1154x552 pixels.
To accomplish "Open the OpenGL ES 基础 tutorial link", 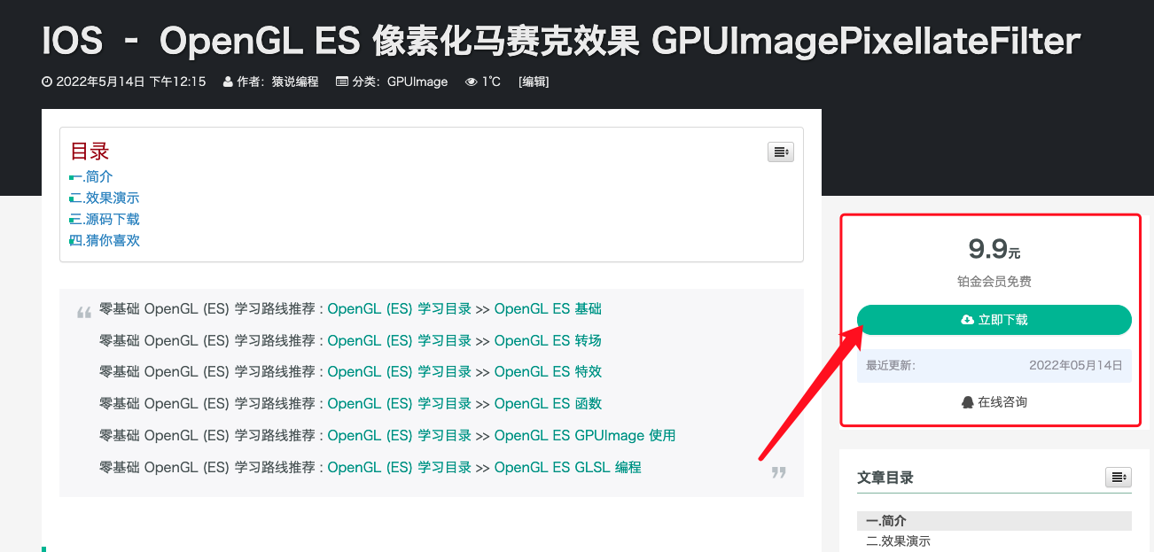I will 548,308.
